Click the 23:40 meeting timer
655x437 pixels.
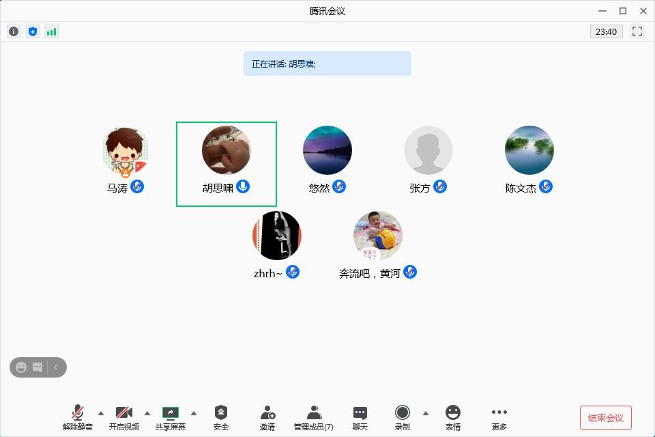pyautogui.click(x=606, y=31)
